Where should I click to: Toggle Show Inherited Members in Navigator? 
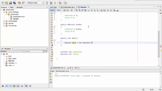[3, 86]
